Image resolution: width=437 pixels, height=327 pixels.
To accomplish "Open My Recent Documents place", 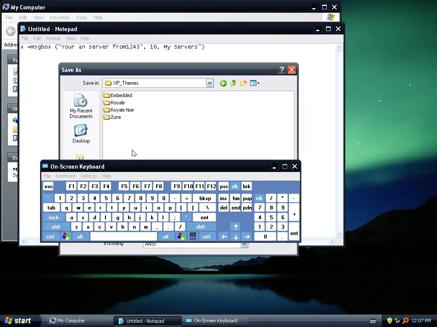I will pos(81,106).
